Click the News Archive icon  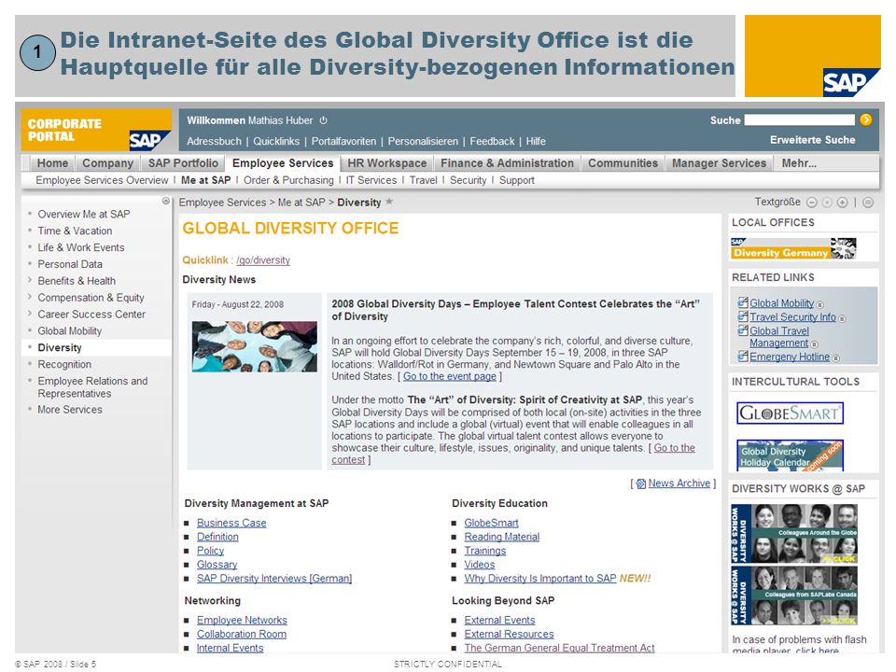(x=640, y=484)
